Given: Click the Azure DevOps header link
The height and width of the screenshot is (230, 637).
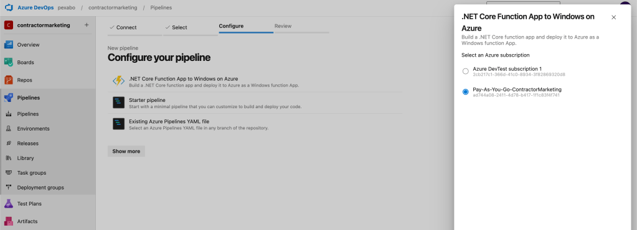Looking at the screenshot, I should 35,7.
